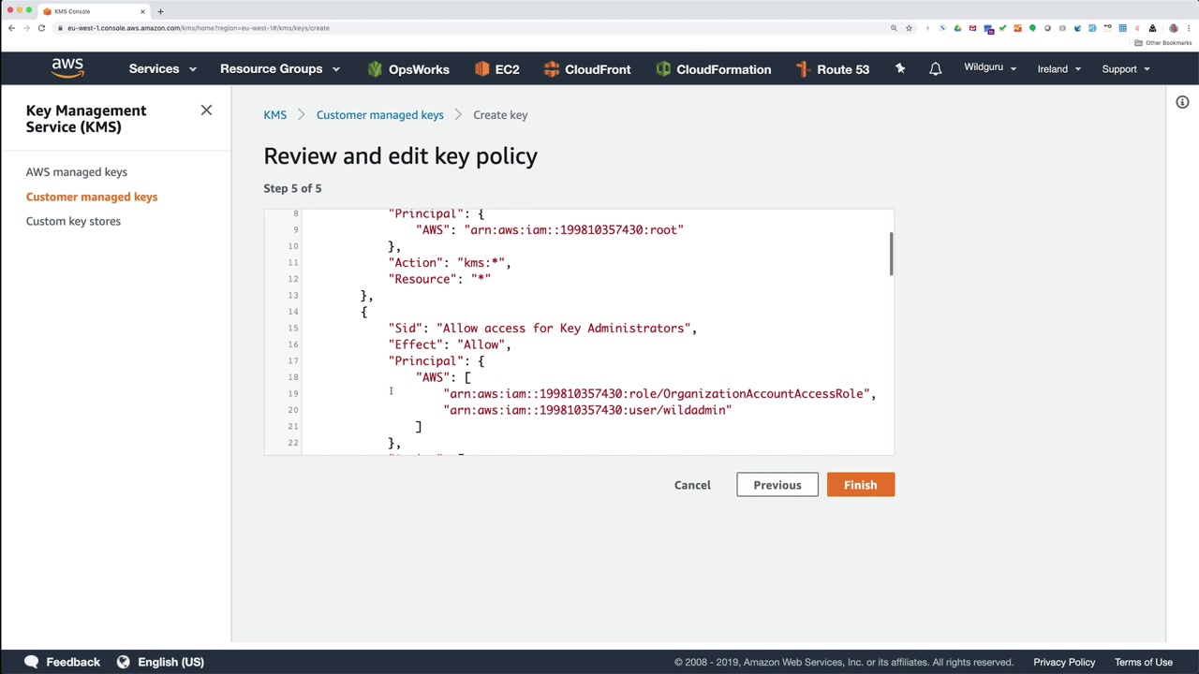Select Custom key stores in sidebar
Viewport: 1199px width, 674px height.
[73, 221]
